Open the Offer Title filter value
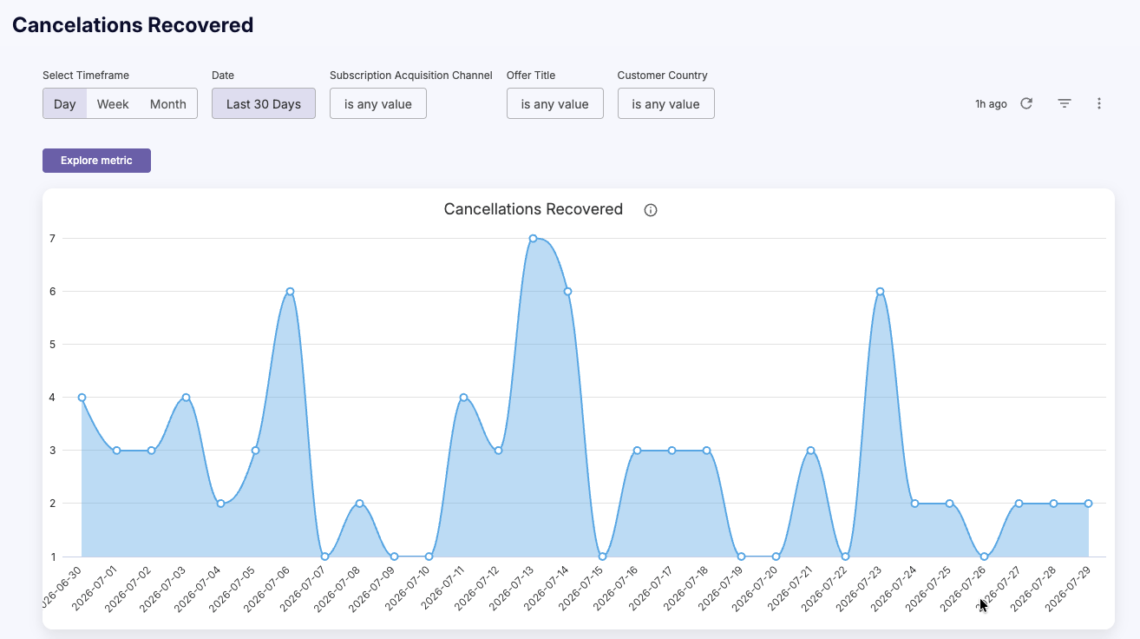The height and width of the screenshot is (639, 1140). 555,103
